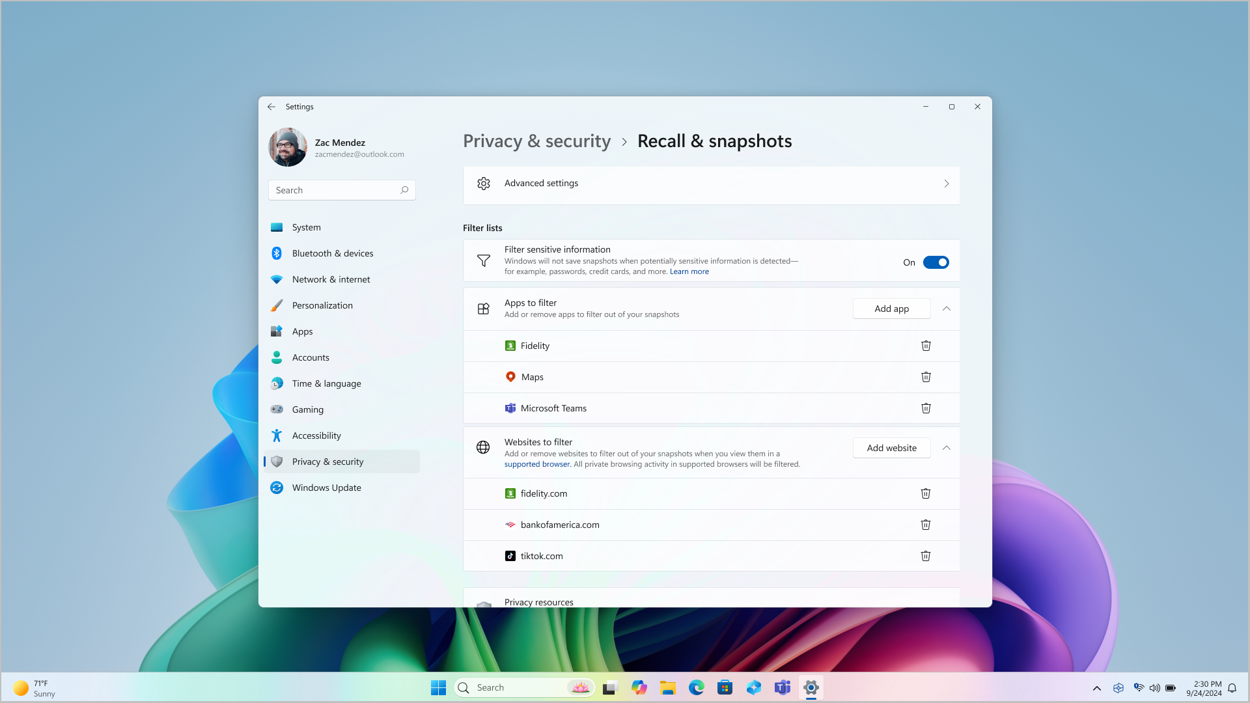
Task: Click the tiktok.com delete icon
Action: tap(926, 555)
